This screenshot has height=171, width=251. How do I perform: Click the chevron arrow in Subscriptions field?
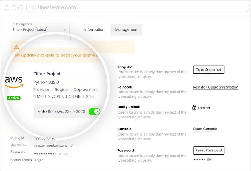(x=65, y=29)
